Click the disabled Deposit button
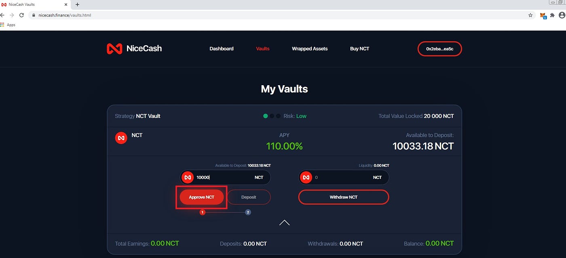 pyautogui.click(x=249, y=197)
